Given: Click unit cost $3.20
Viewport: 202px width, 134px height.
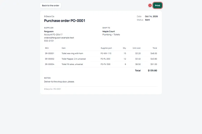Looking at the screenshot, I should 138,53.
